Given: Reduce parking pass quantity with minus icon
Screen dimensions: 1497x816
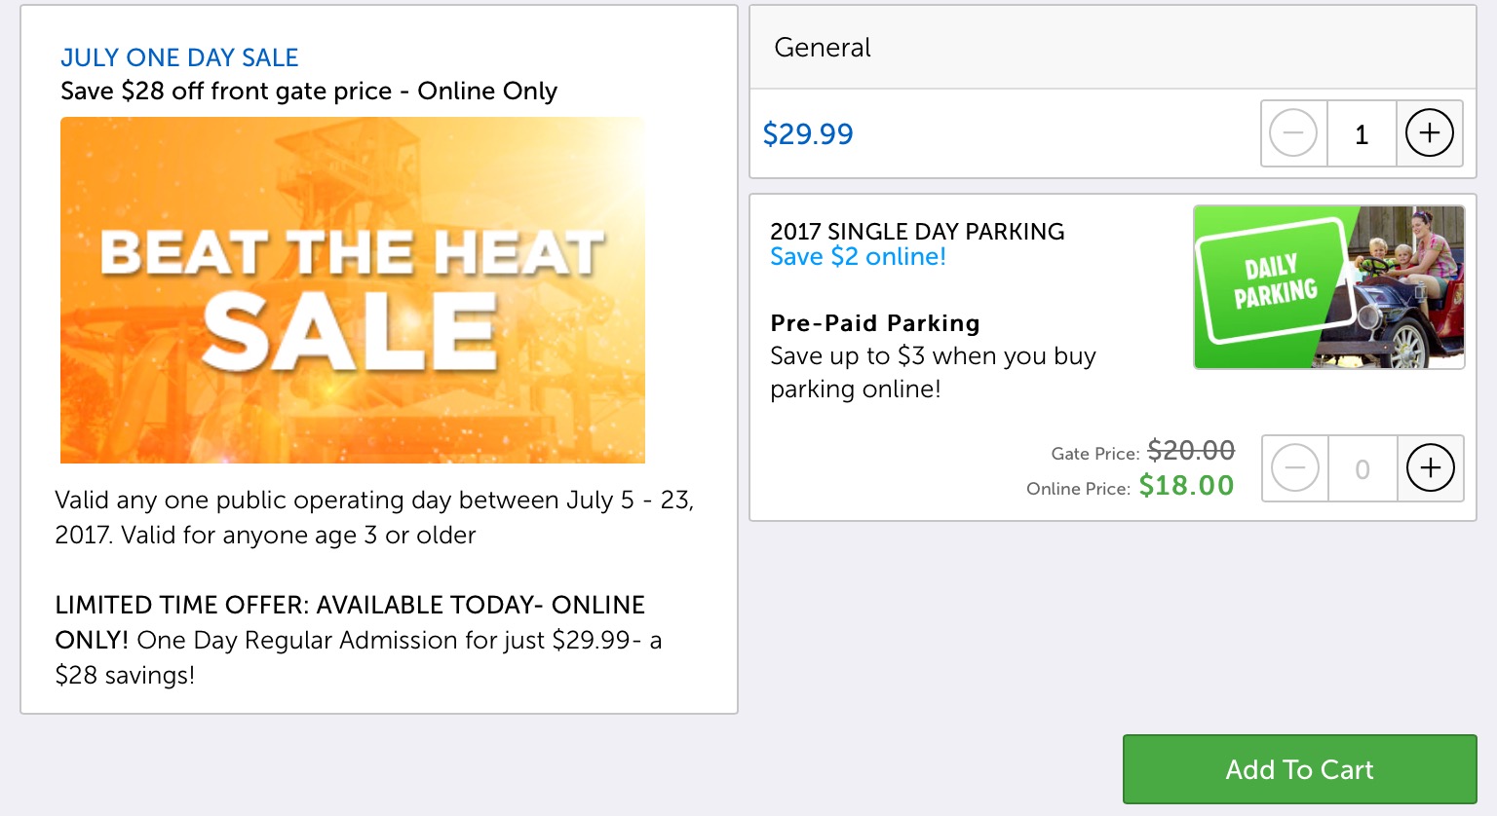Looking at the screenshot, I should click(1294, 468).
